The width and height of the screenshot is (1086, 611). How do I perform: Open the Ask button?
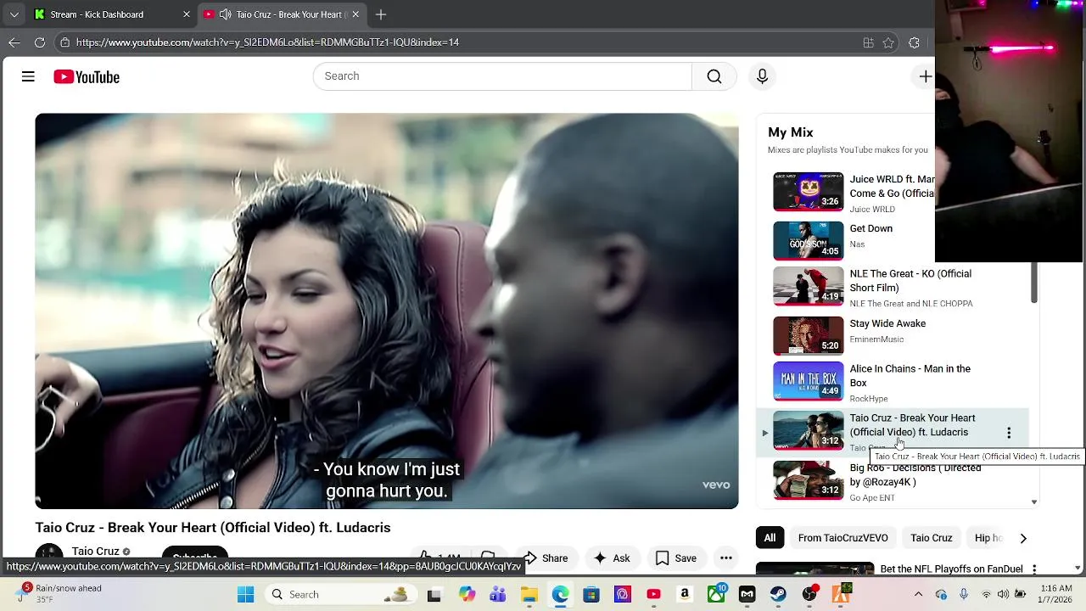612,558
